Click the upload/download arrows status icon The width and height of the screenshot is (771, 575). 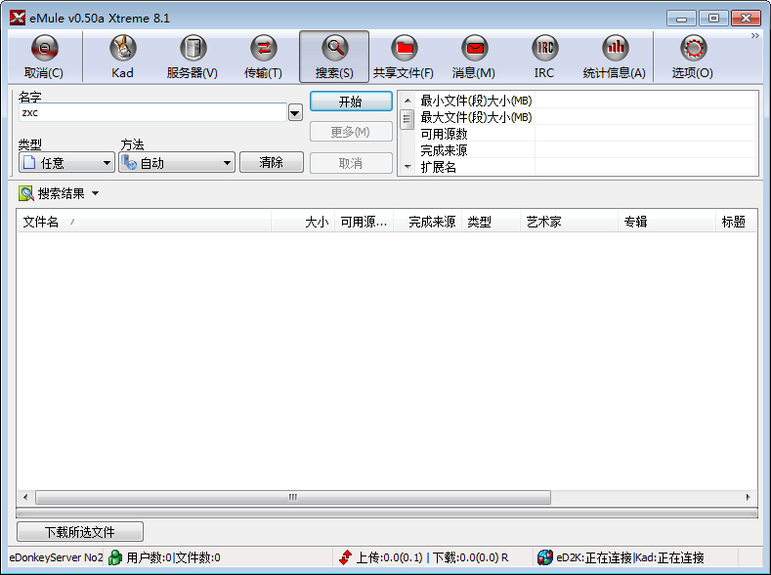[345, 557]
